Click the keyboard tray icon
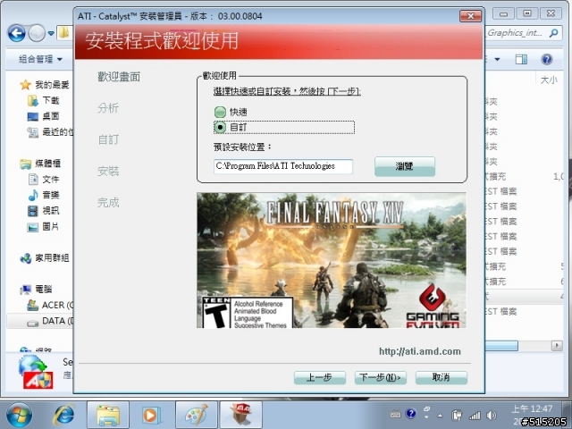Screen dimensions: 572x429 pos(395,414)
